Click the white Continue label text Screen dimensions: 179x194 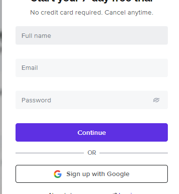pyautogui.click(x=92, y=132)
